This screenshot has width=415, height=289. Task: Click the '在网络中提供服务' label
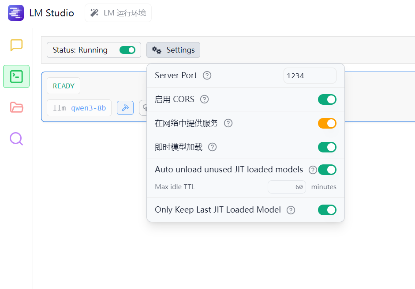tap(186, 123)
